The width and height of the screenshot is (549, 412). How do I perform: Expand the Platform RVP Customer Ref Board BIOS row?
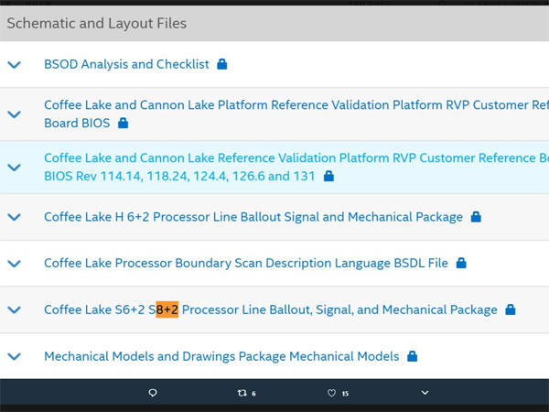pyautogui.click(x=15, y=114)
